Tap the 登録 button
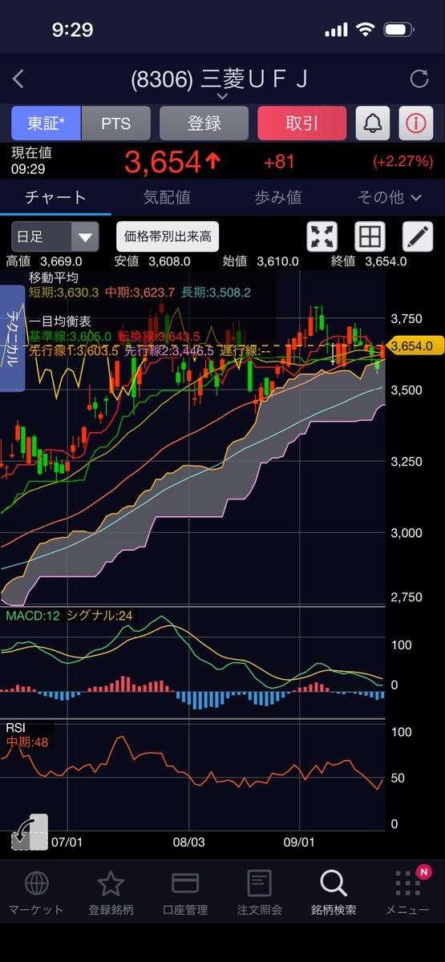The width and height of the screenshot is (445, 962). pyautogui.click(x=204, y=123)
